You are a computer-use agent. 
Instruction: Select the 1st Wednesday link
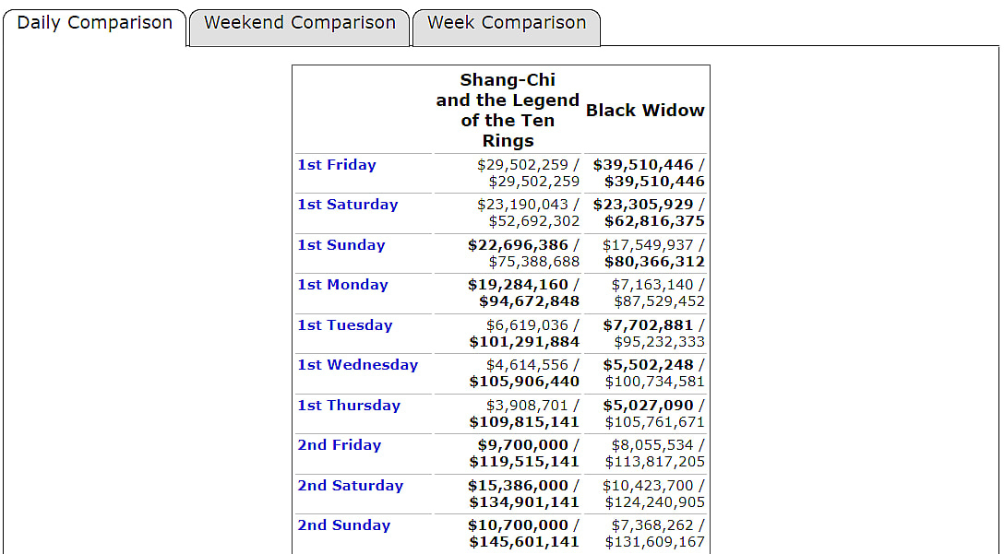point(357,365)
